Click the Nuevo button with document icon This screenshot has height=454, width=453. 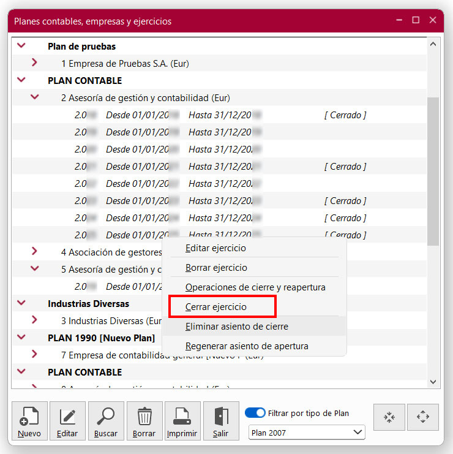(29, 421)
